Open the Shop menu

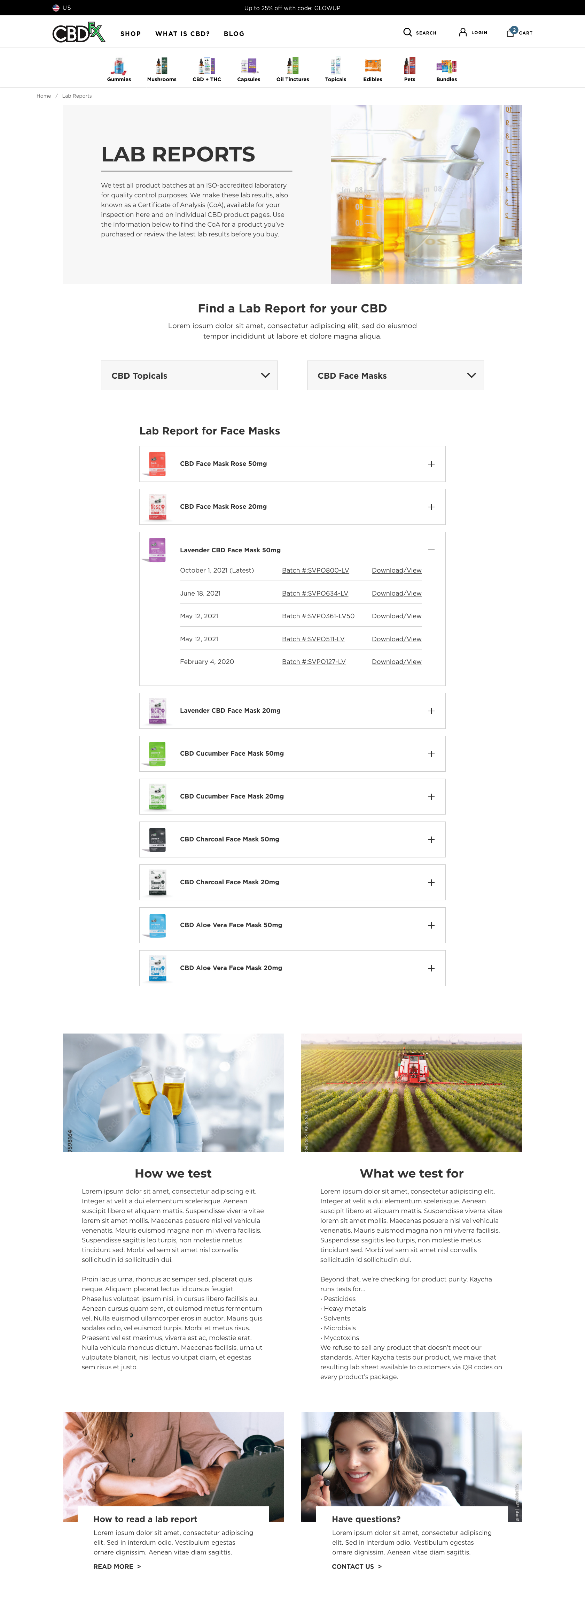131,33
